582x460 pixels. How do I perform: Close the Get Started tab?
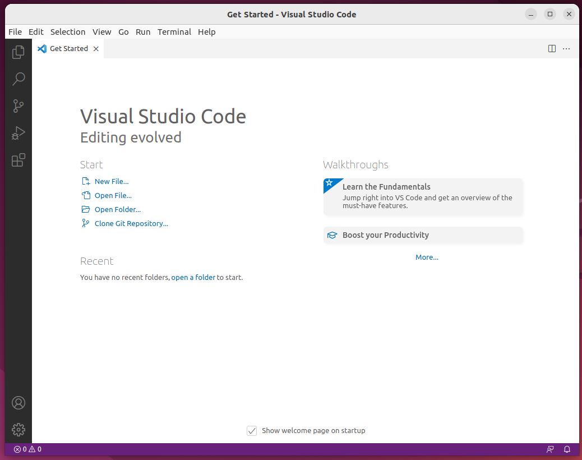96,49
